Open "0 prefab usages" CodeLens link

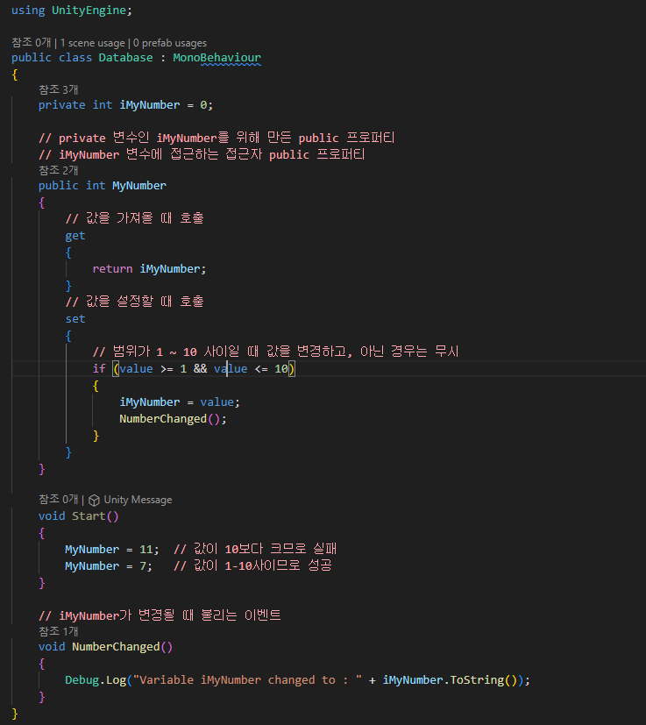coord(170,43)
